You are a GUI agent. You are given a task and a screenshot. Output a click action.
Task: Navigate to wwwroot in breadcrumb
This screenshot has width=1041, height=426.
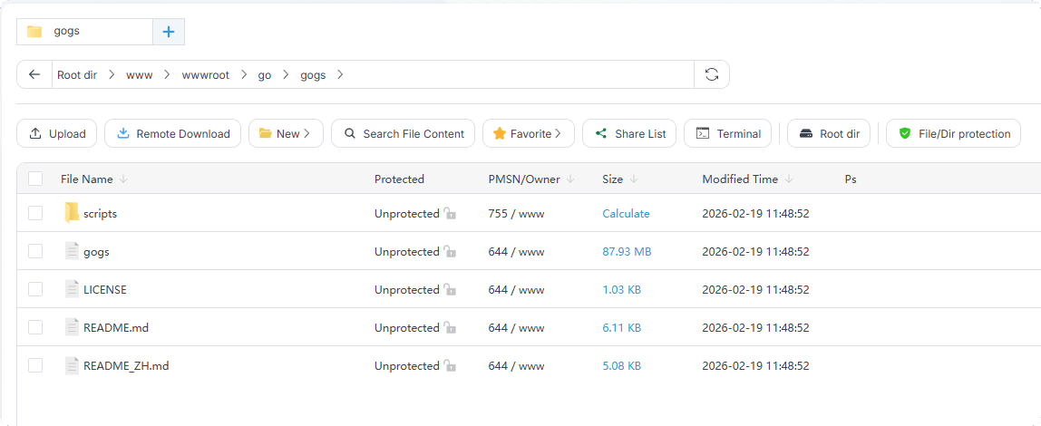[x=206, y=75]
